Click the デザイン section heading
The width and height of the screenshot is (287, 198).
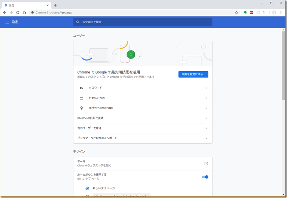79,152
